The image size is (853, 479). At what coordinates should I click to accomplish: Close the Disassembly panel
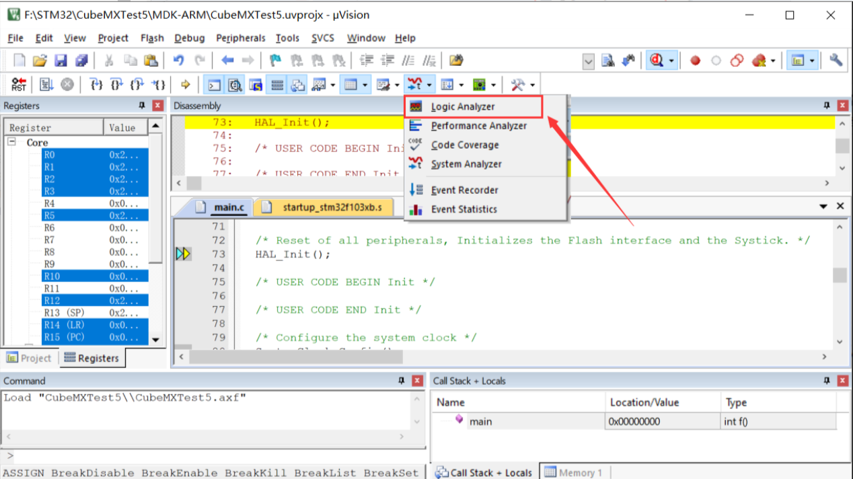coord(843,106)
